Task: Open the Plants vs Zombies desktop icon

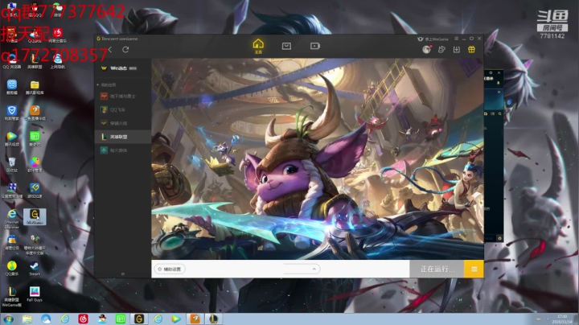Action: [x=35, y=245]
